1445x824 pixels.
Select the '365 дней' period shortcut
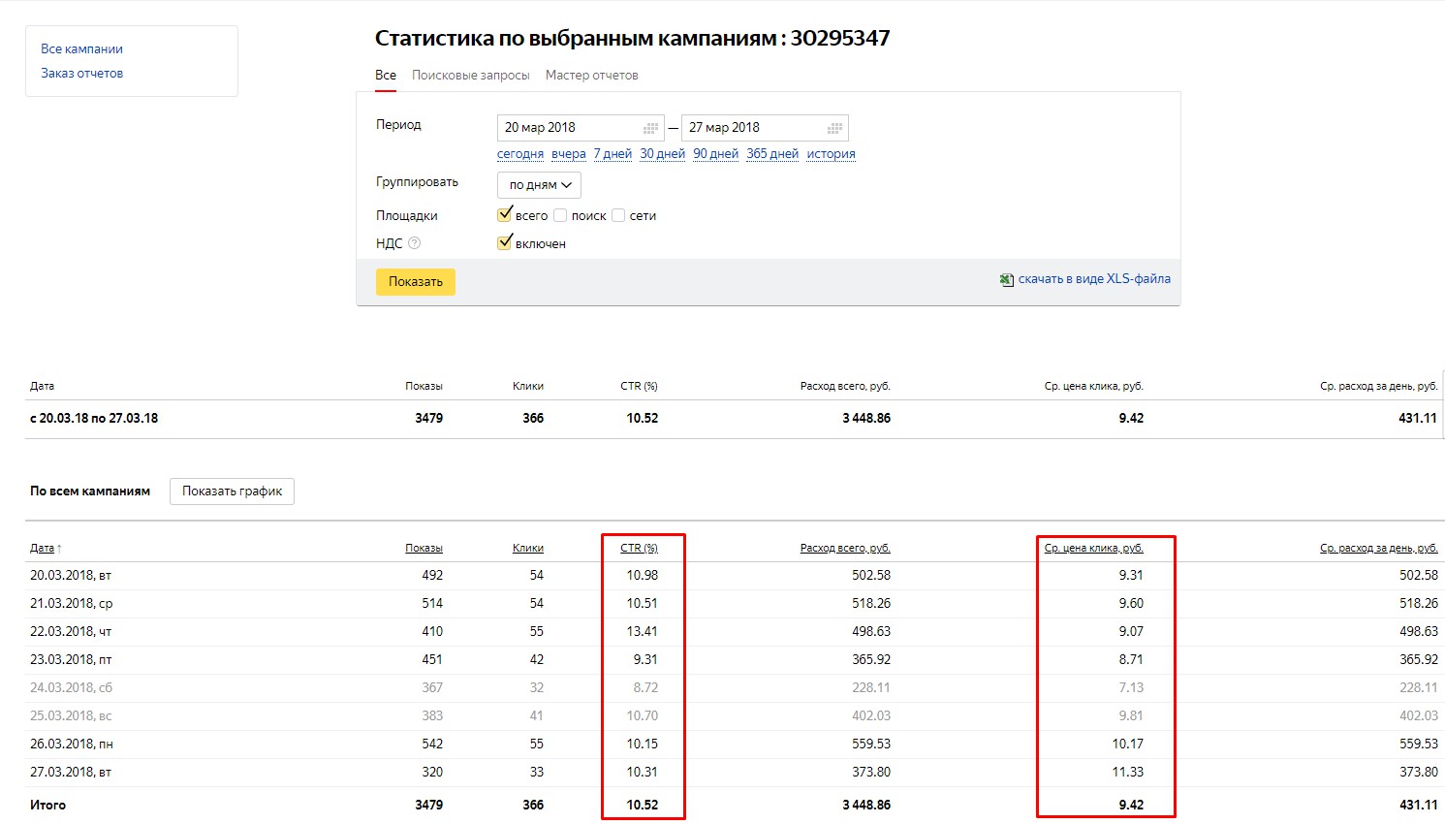click(772, 154)
